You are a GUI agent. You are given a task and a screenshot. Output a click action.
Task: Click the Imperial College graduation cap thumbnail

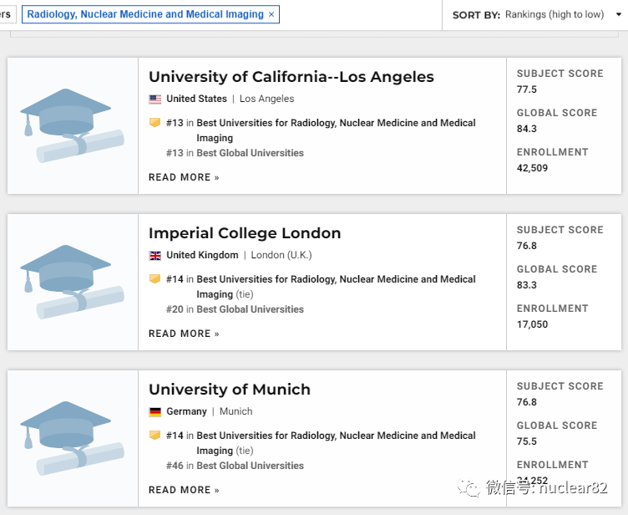click(x=72, y=282)
